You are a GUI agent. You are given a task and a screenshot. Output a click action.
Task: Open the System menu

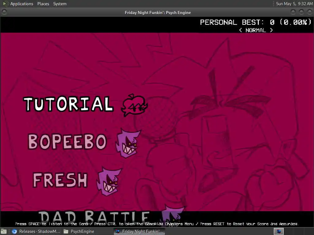point(60,4)
